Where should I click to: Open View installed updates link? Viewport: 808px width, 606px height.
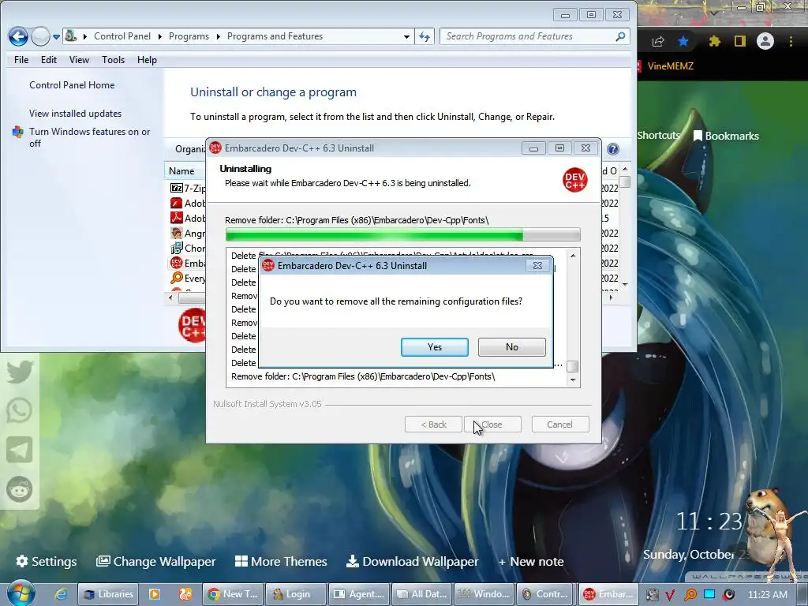75,114
